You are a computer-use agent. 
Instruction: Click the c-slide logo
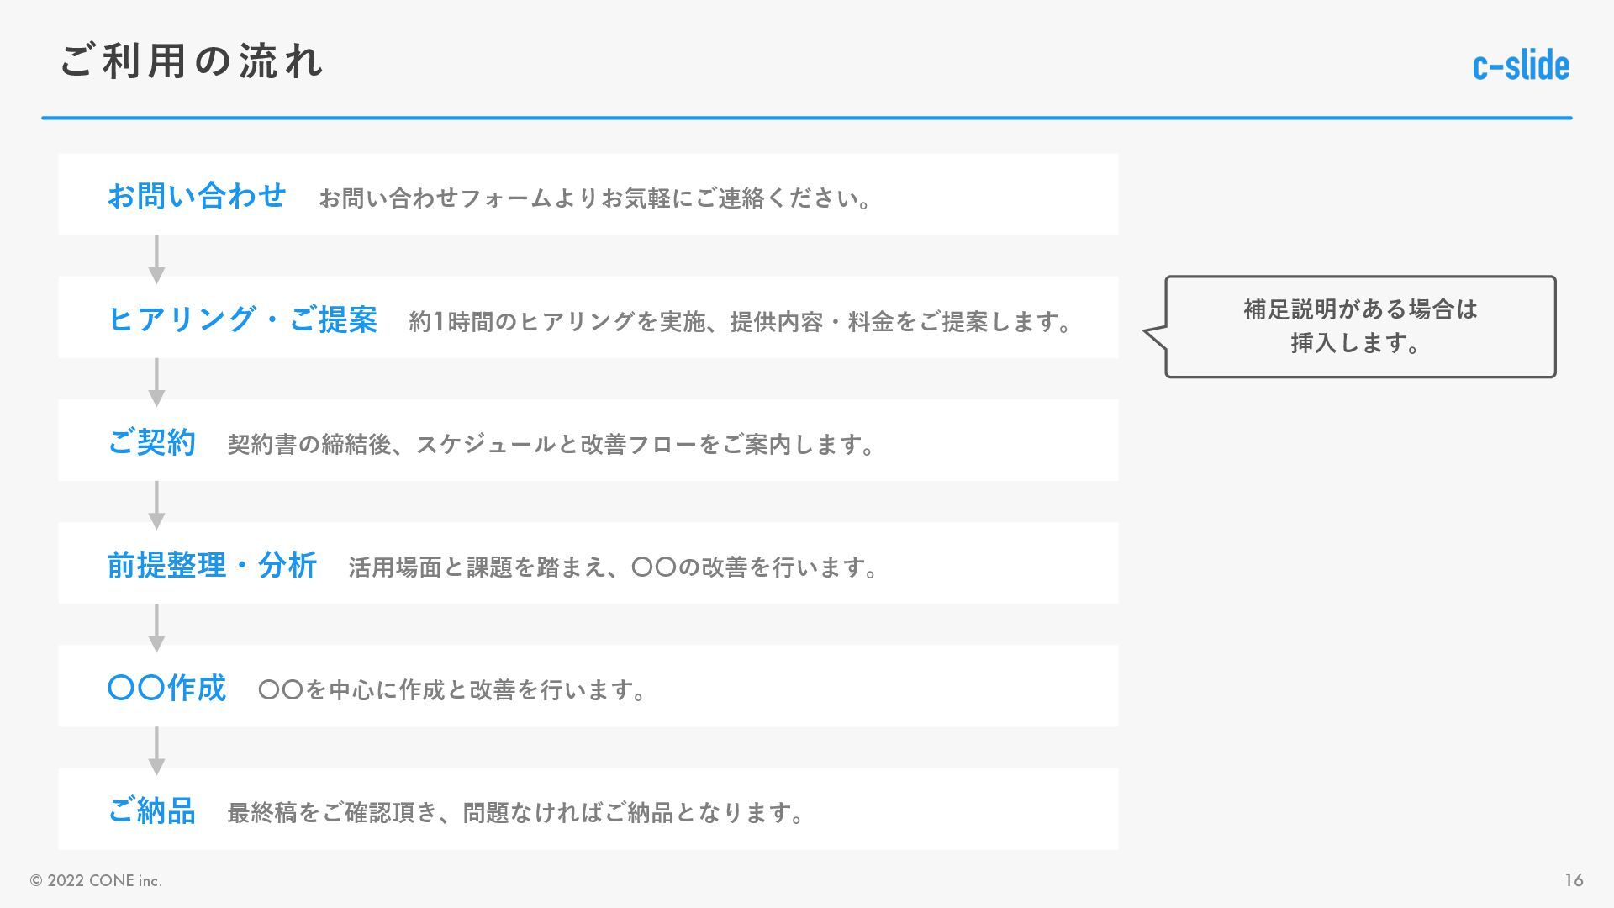(1521, 66)
